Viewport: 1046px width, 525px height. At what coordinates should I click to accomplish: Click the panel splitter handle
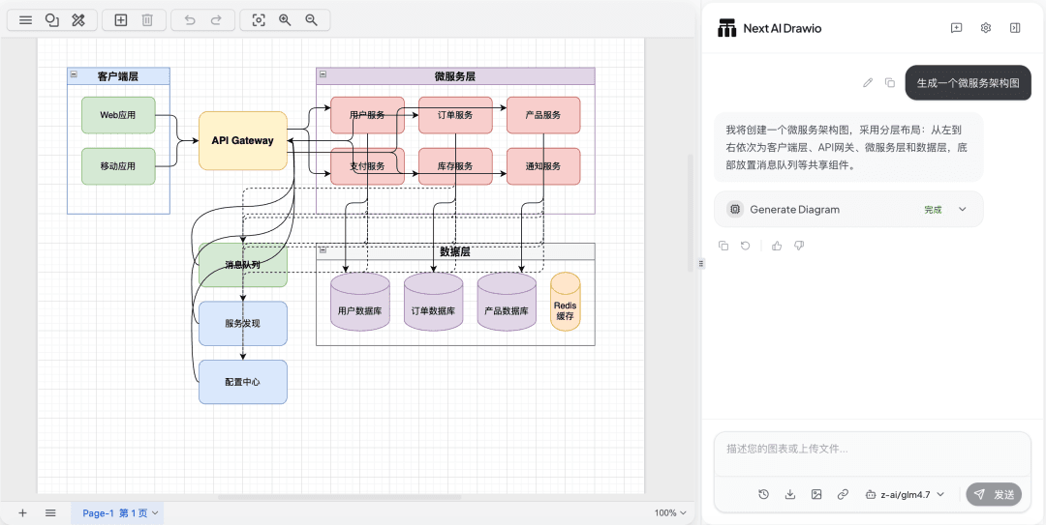click(701, 263)
